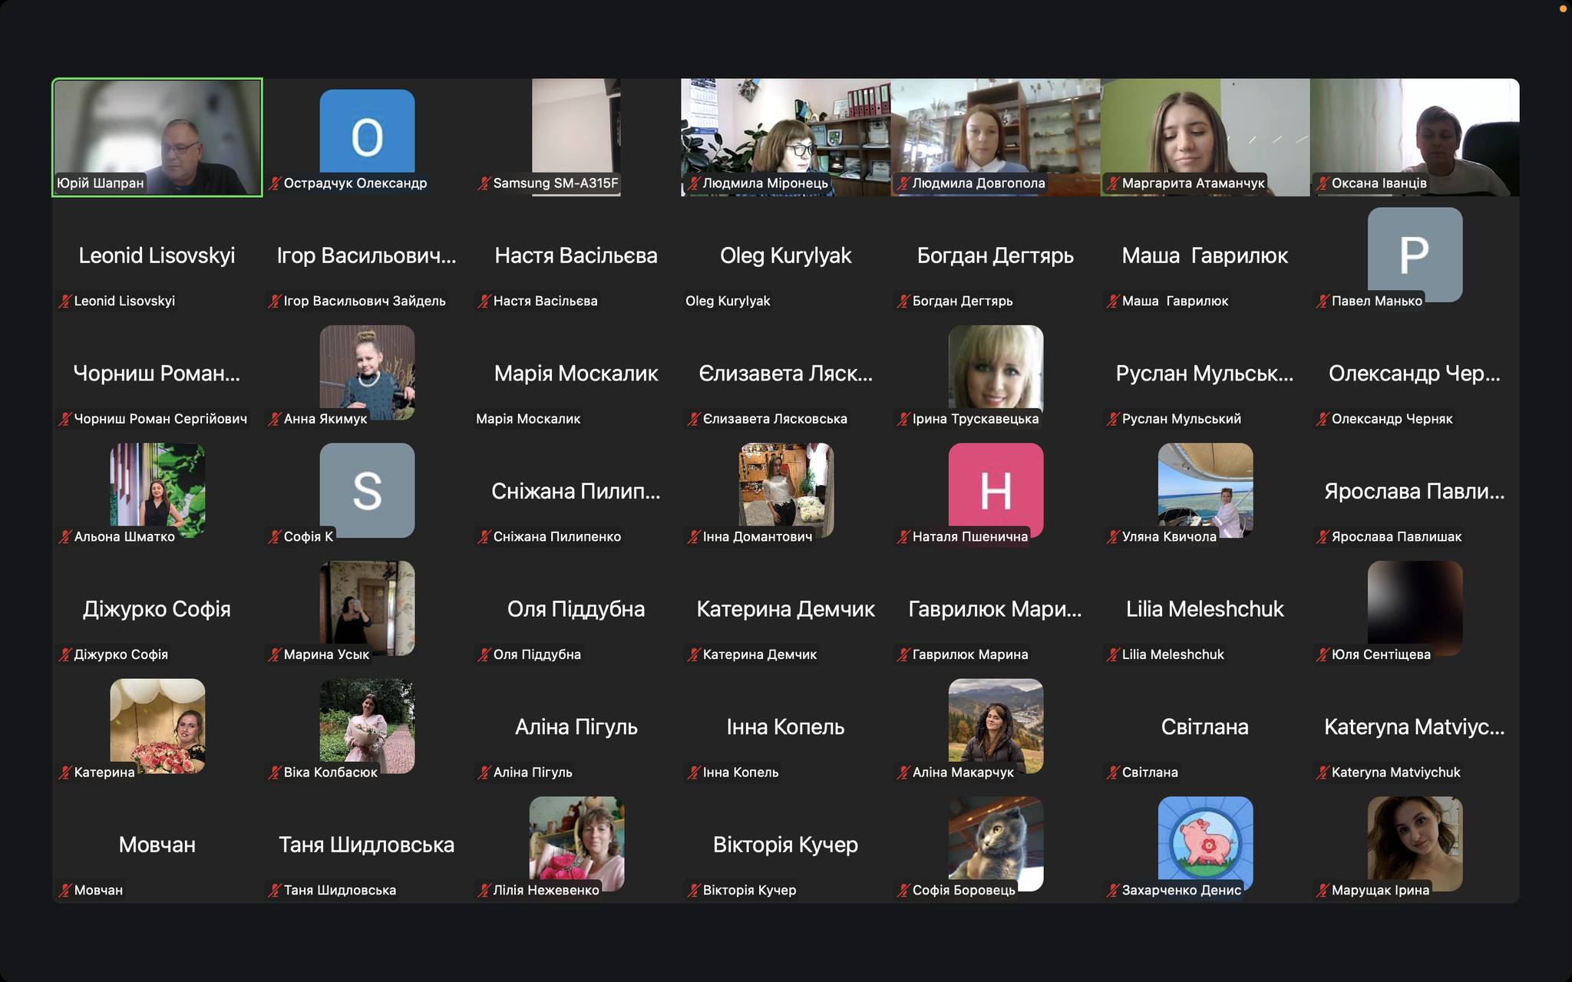The width and height of the screenshot is (1572, 982).
Task: Click muted mic icon next to Samsung SM-A315F
Action: pos(484,183)
